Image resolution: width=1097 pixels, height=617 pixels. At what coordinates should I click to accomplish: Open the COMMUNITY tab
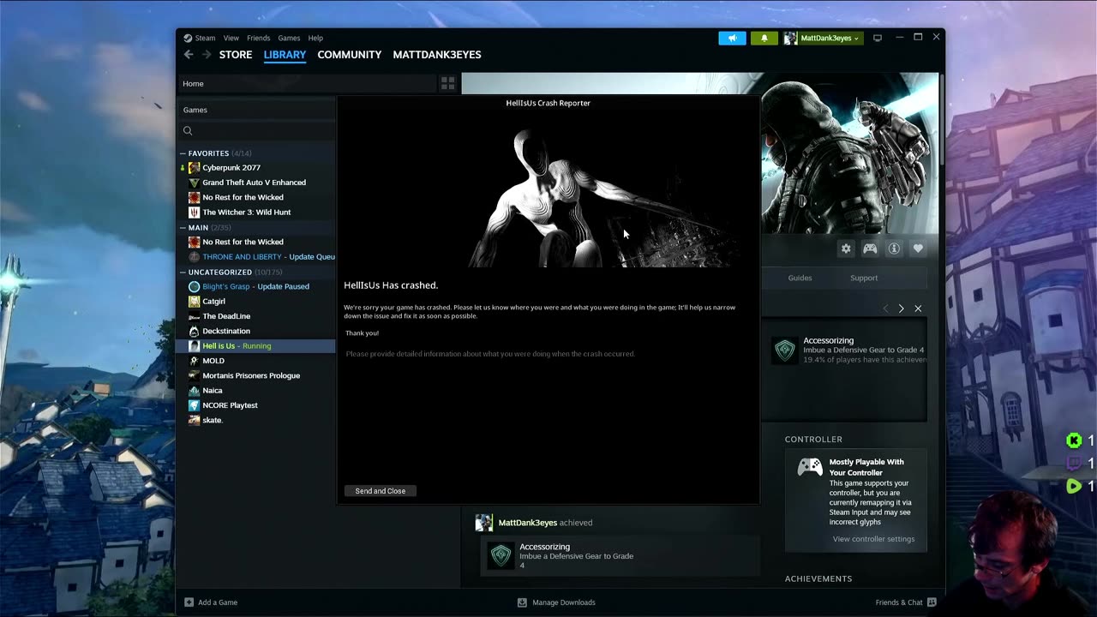pos(350,55)
